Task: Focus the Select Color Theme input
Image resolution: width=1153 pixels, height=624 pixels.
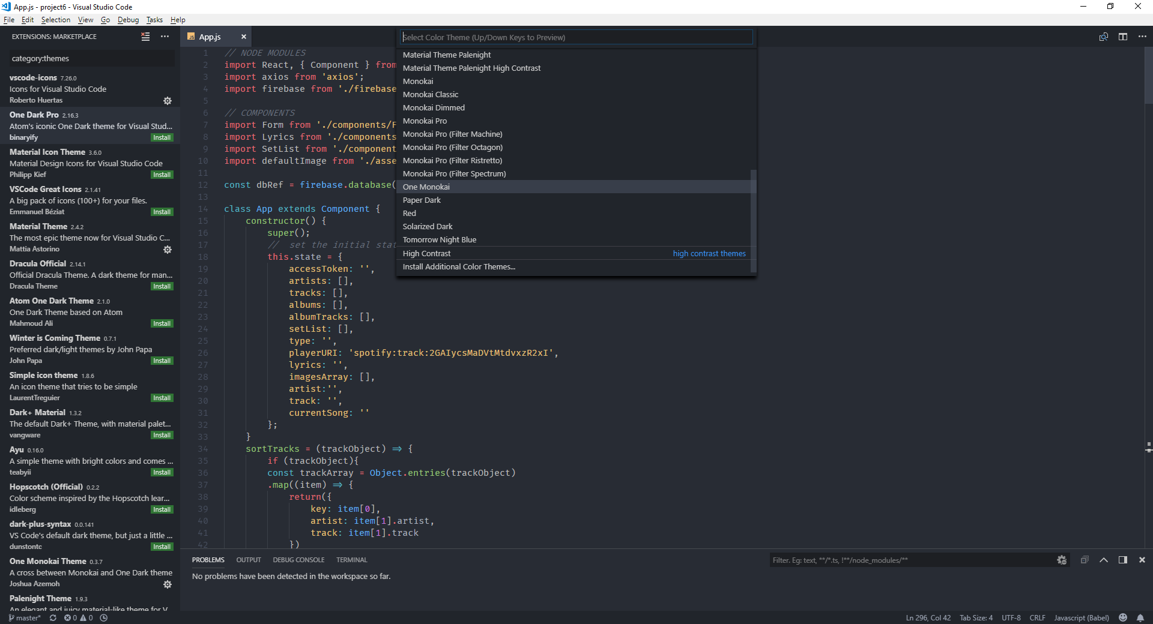Action: coord(576,37)
